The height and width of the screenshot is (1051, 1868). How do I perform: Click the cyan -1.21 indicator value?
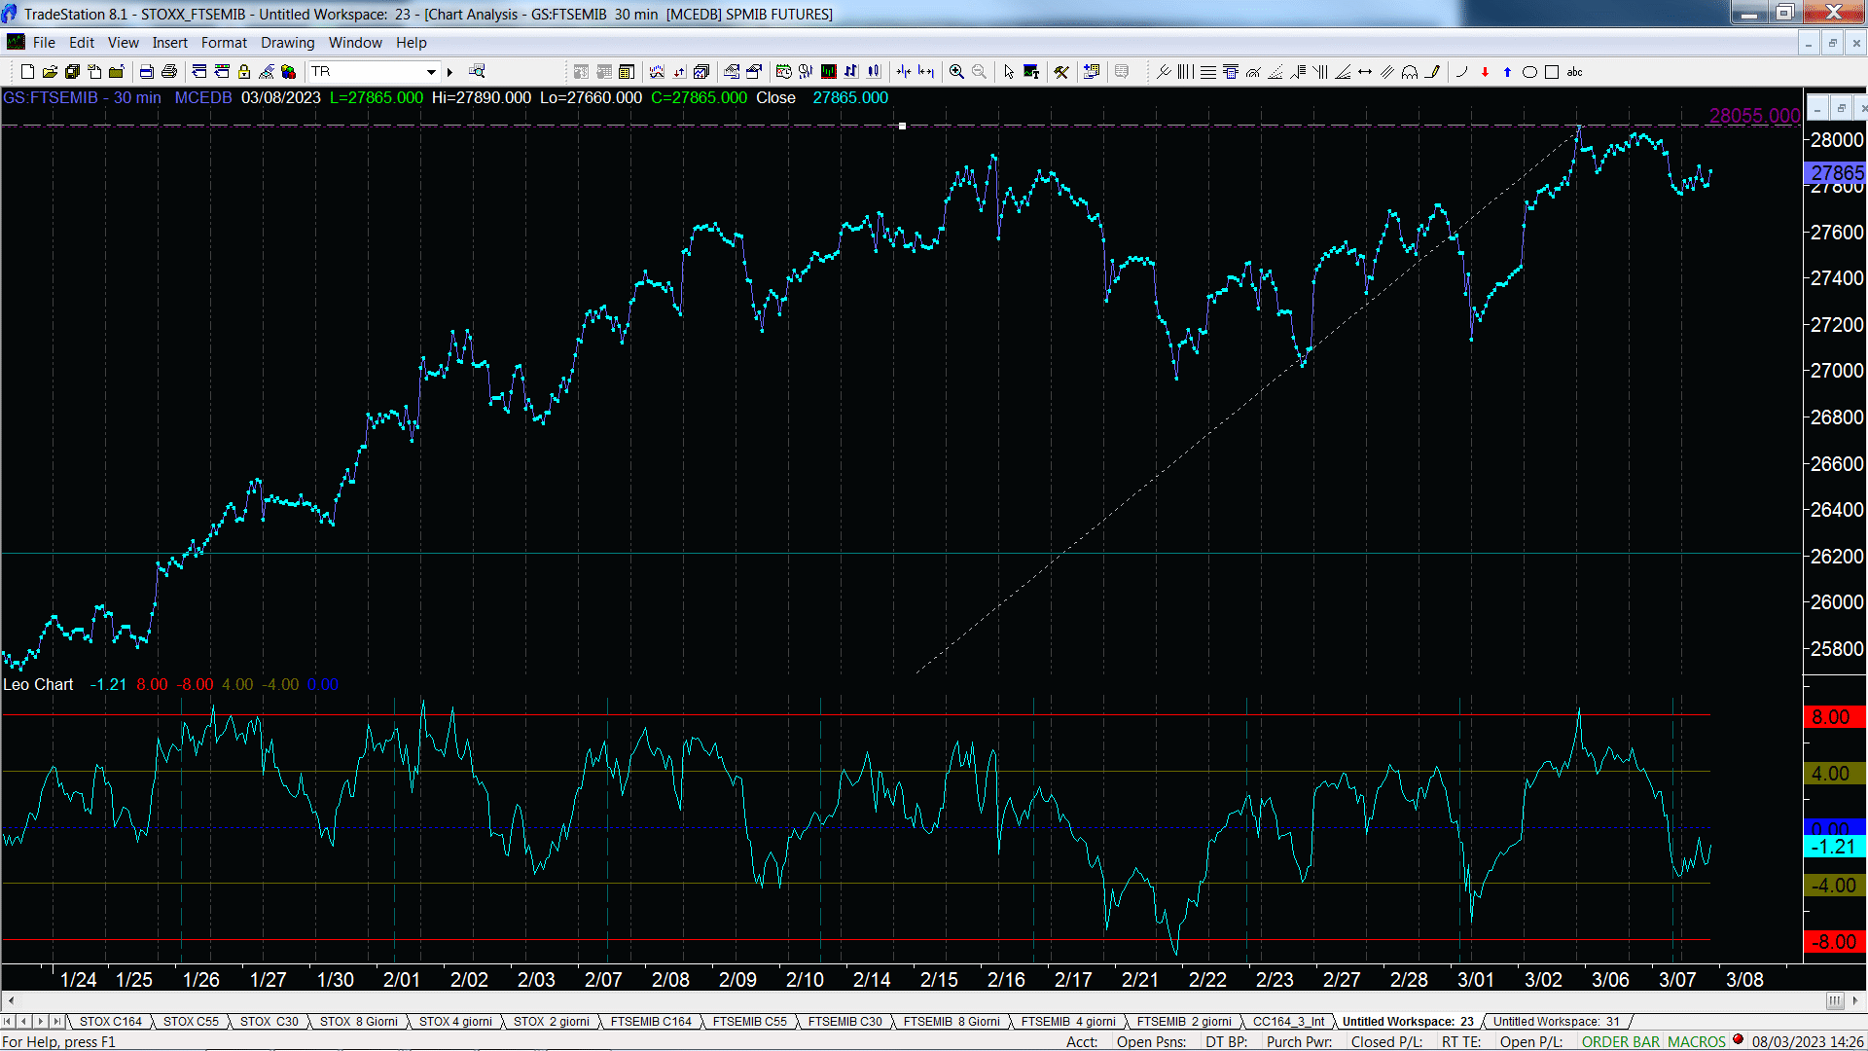(1834, 848)
